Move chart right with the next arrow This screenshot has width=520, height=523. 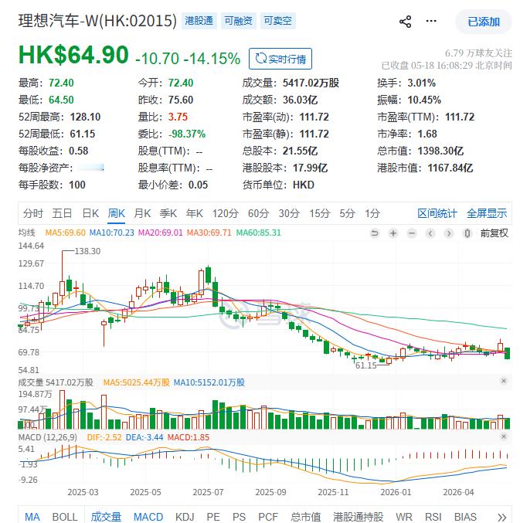tap(449, 233)
